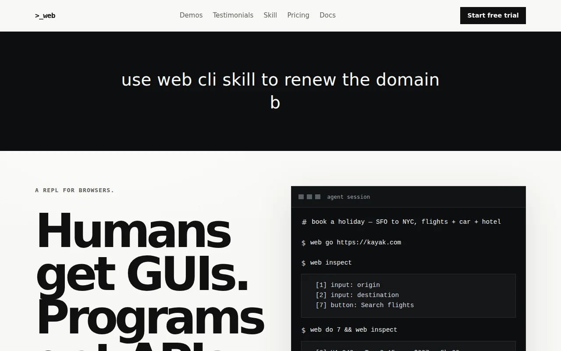
Task: Click 'agent session' terminal title
Action: click(348, 197)
